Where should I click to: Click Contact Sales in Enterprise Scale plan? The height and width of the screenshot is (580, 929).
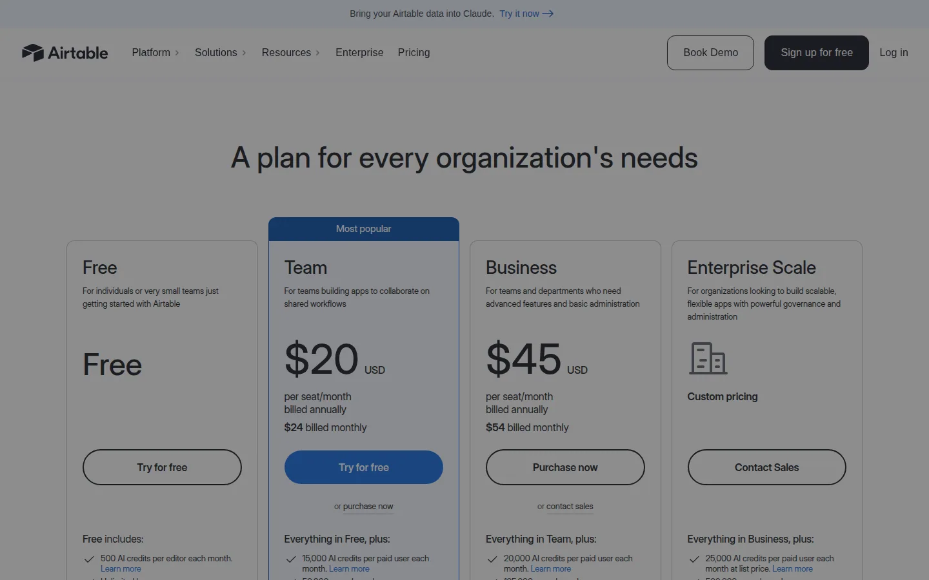[x=767, y=467]
